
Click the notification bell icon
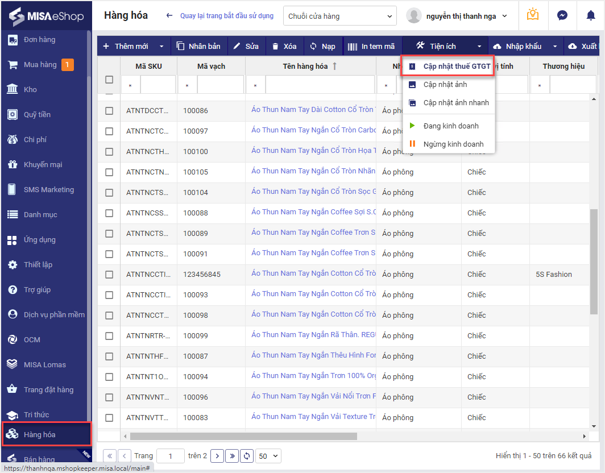click(591, 15)
